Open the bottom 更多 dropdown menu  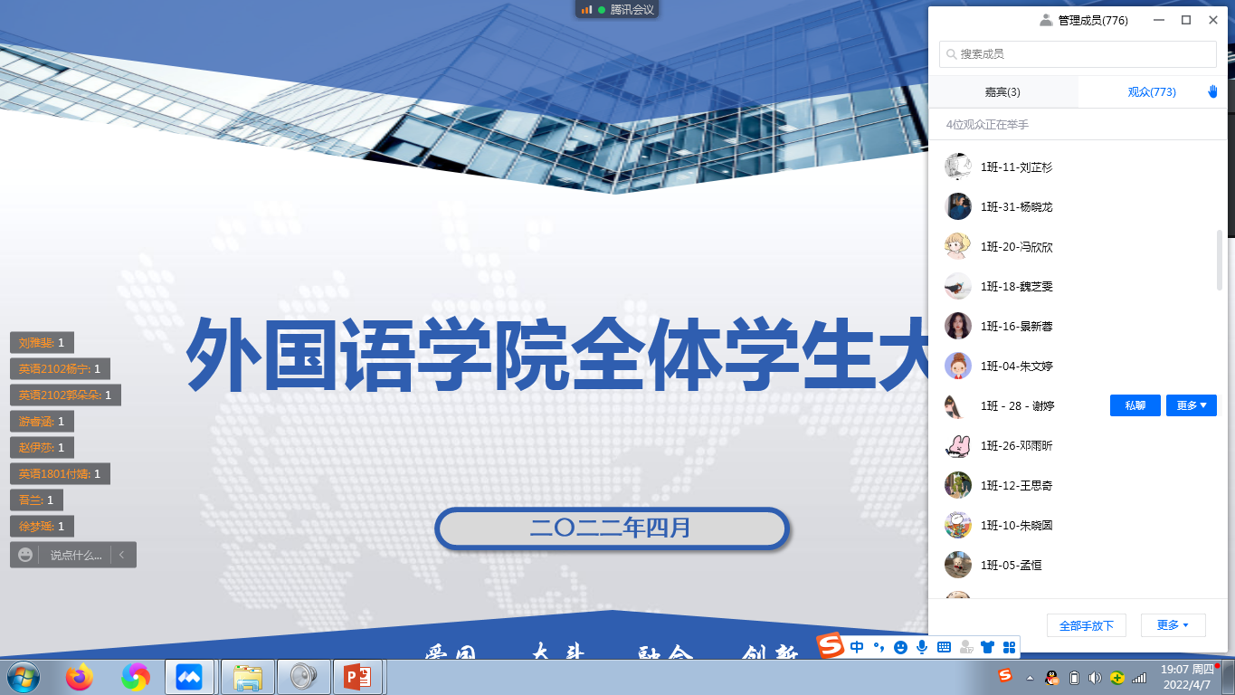tap(1173, 625)
